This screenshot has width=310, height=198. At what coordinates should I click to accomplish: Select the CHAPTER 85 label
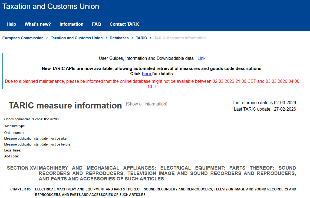(x=20, y=189)
